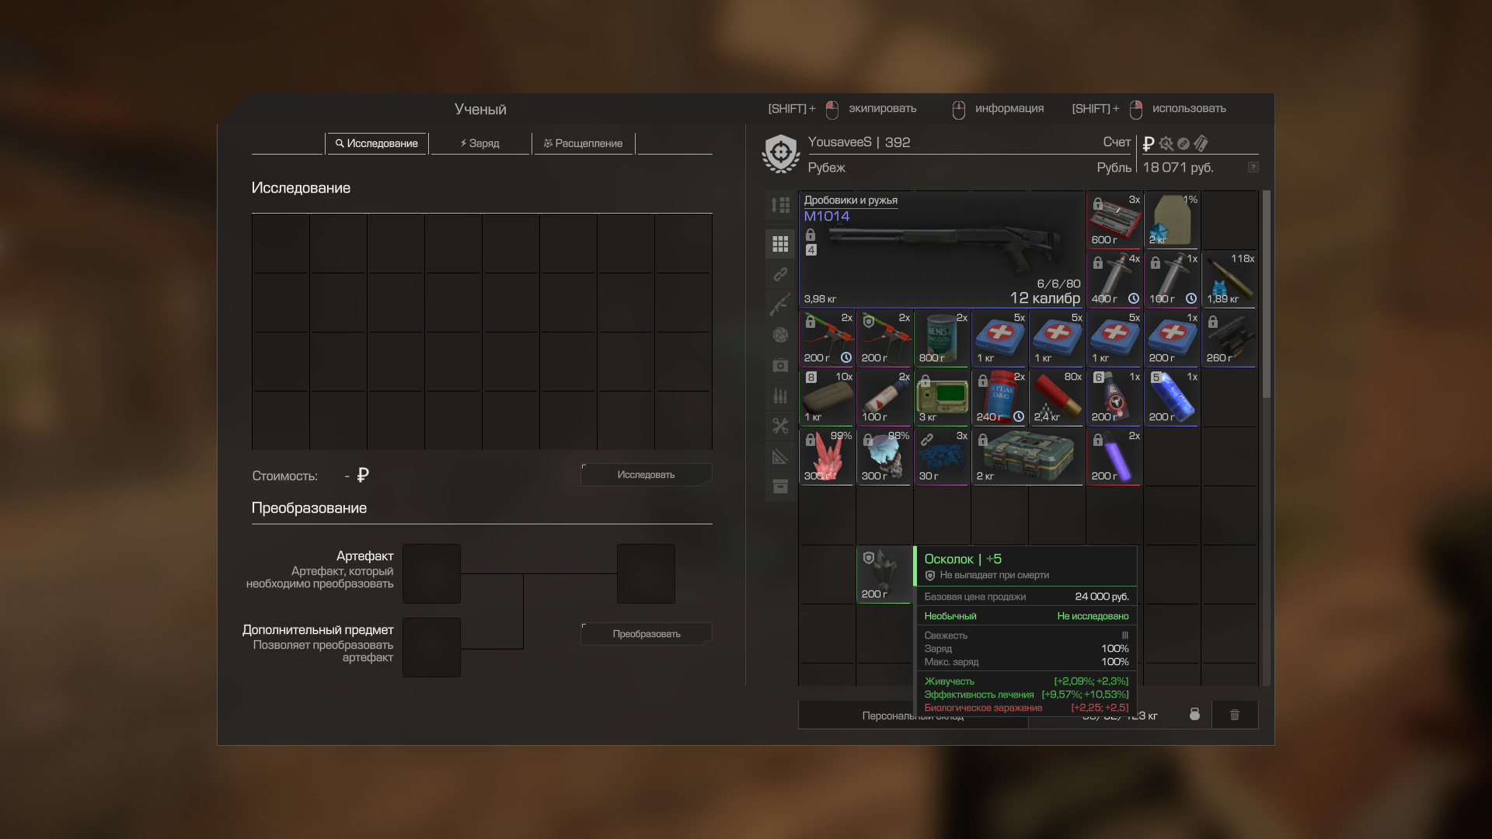Select the green detector device 3 кг
Image resolution: width=1492 pixels, height=839 pixels.
pyautogui.click(x=942, y=397)
